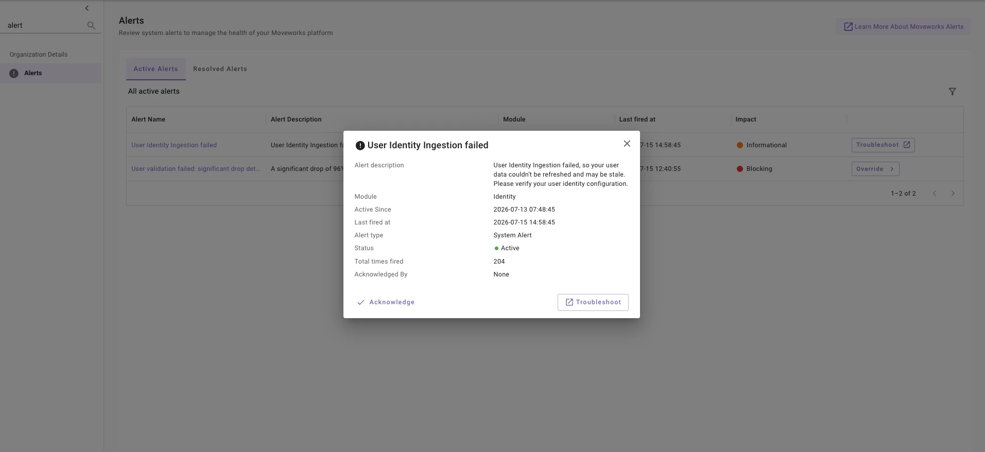Click the '1–2 of 2' pagination text
This screenshot has width=985, height=452.
tap(903, 194)
